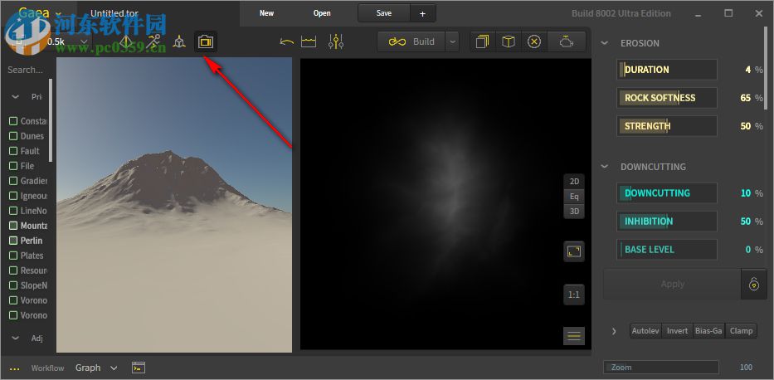Image resolution: width=774 pixels, height=380 pixels.
Task: Click the 3D cube icon
Action: [508, 42]
